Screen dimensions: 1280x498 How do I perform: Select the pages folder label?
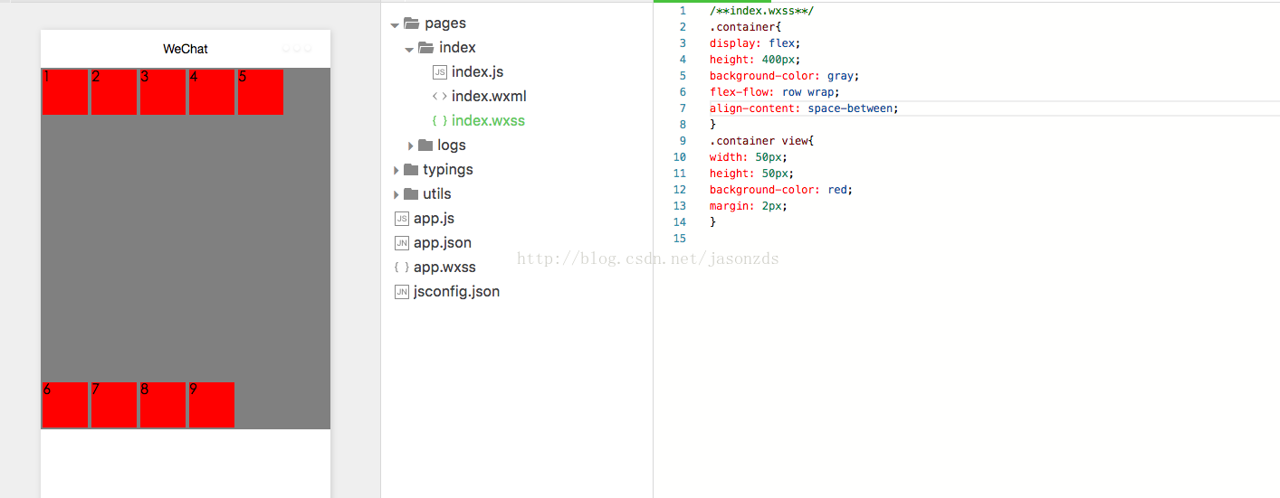coord(445,23)
